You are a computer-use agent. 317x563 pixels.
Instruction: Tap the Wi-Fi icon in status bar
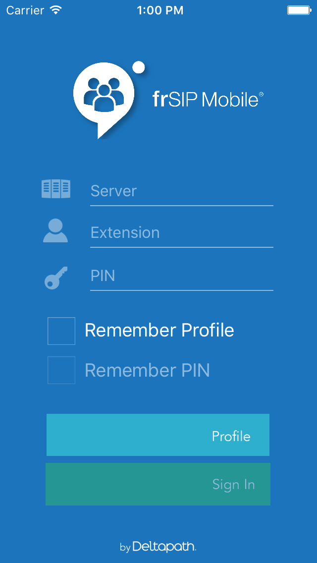pos(55,10)
